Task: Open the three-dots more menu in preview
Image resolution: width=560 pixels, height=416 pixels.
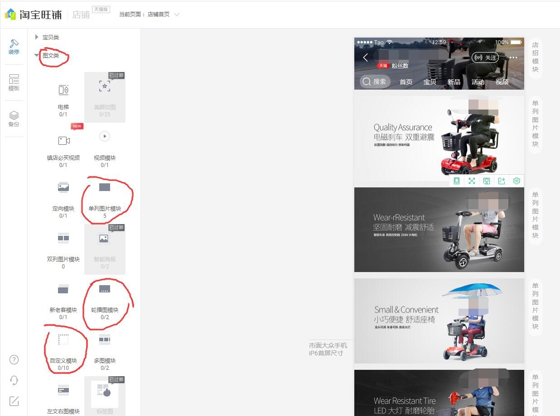Action: pos(513,57)
